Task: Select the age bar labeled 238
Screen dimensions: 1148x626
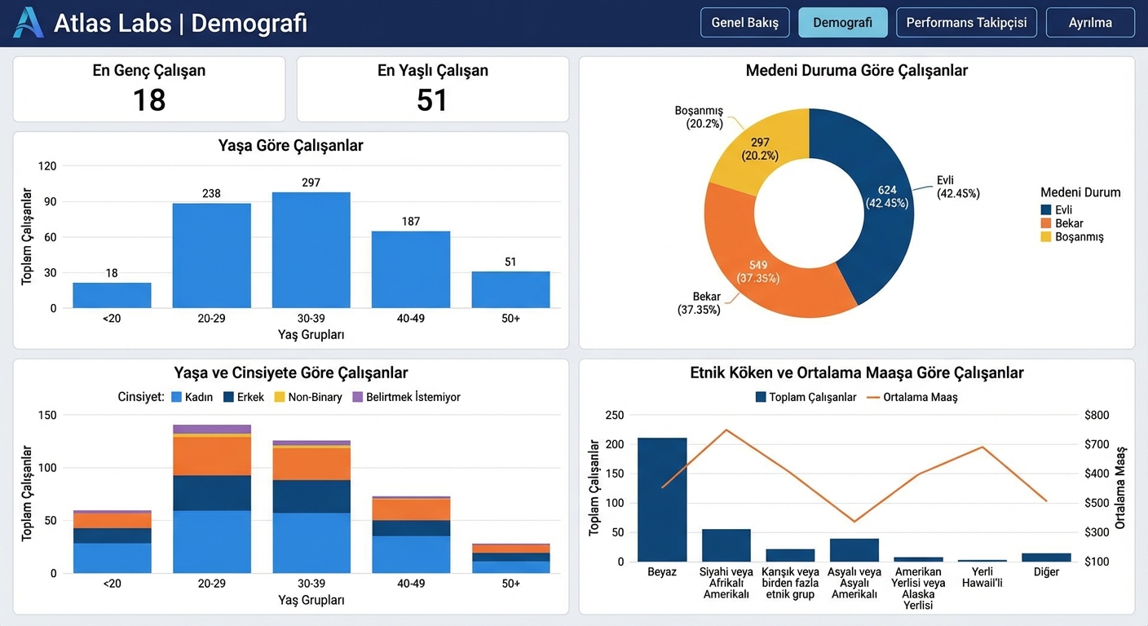Action: [211, 255]
